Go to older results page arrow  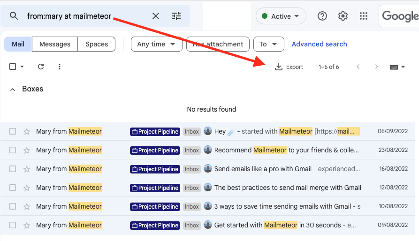376,67
